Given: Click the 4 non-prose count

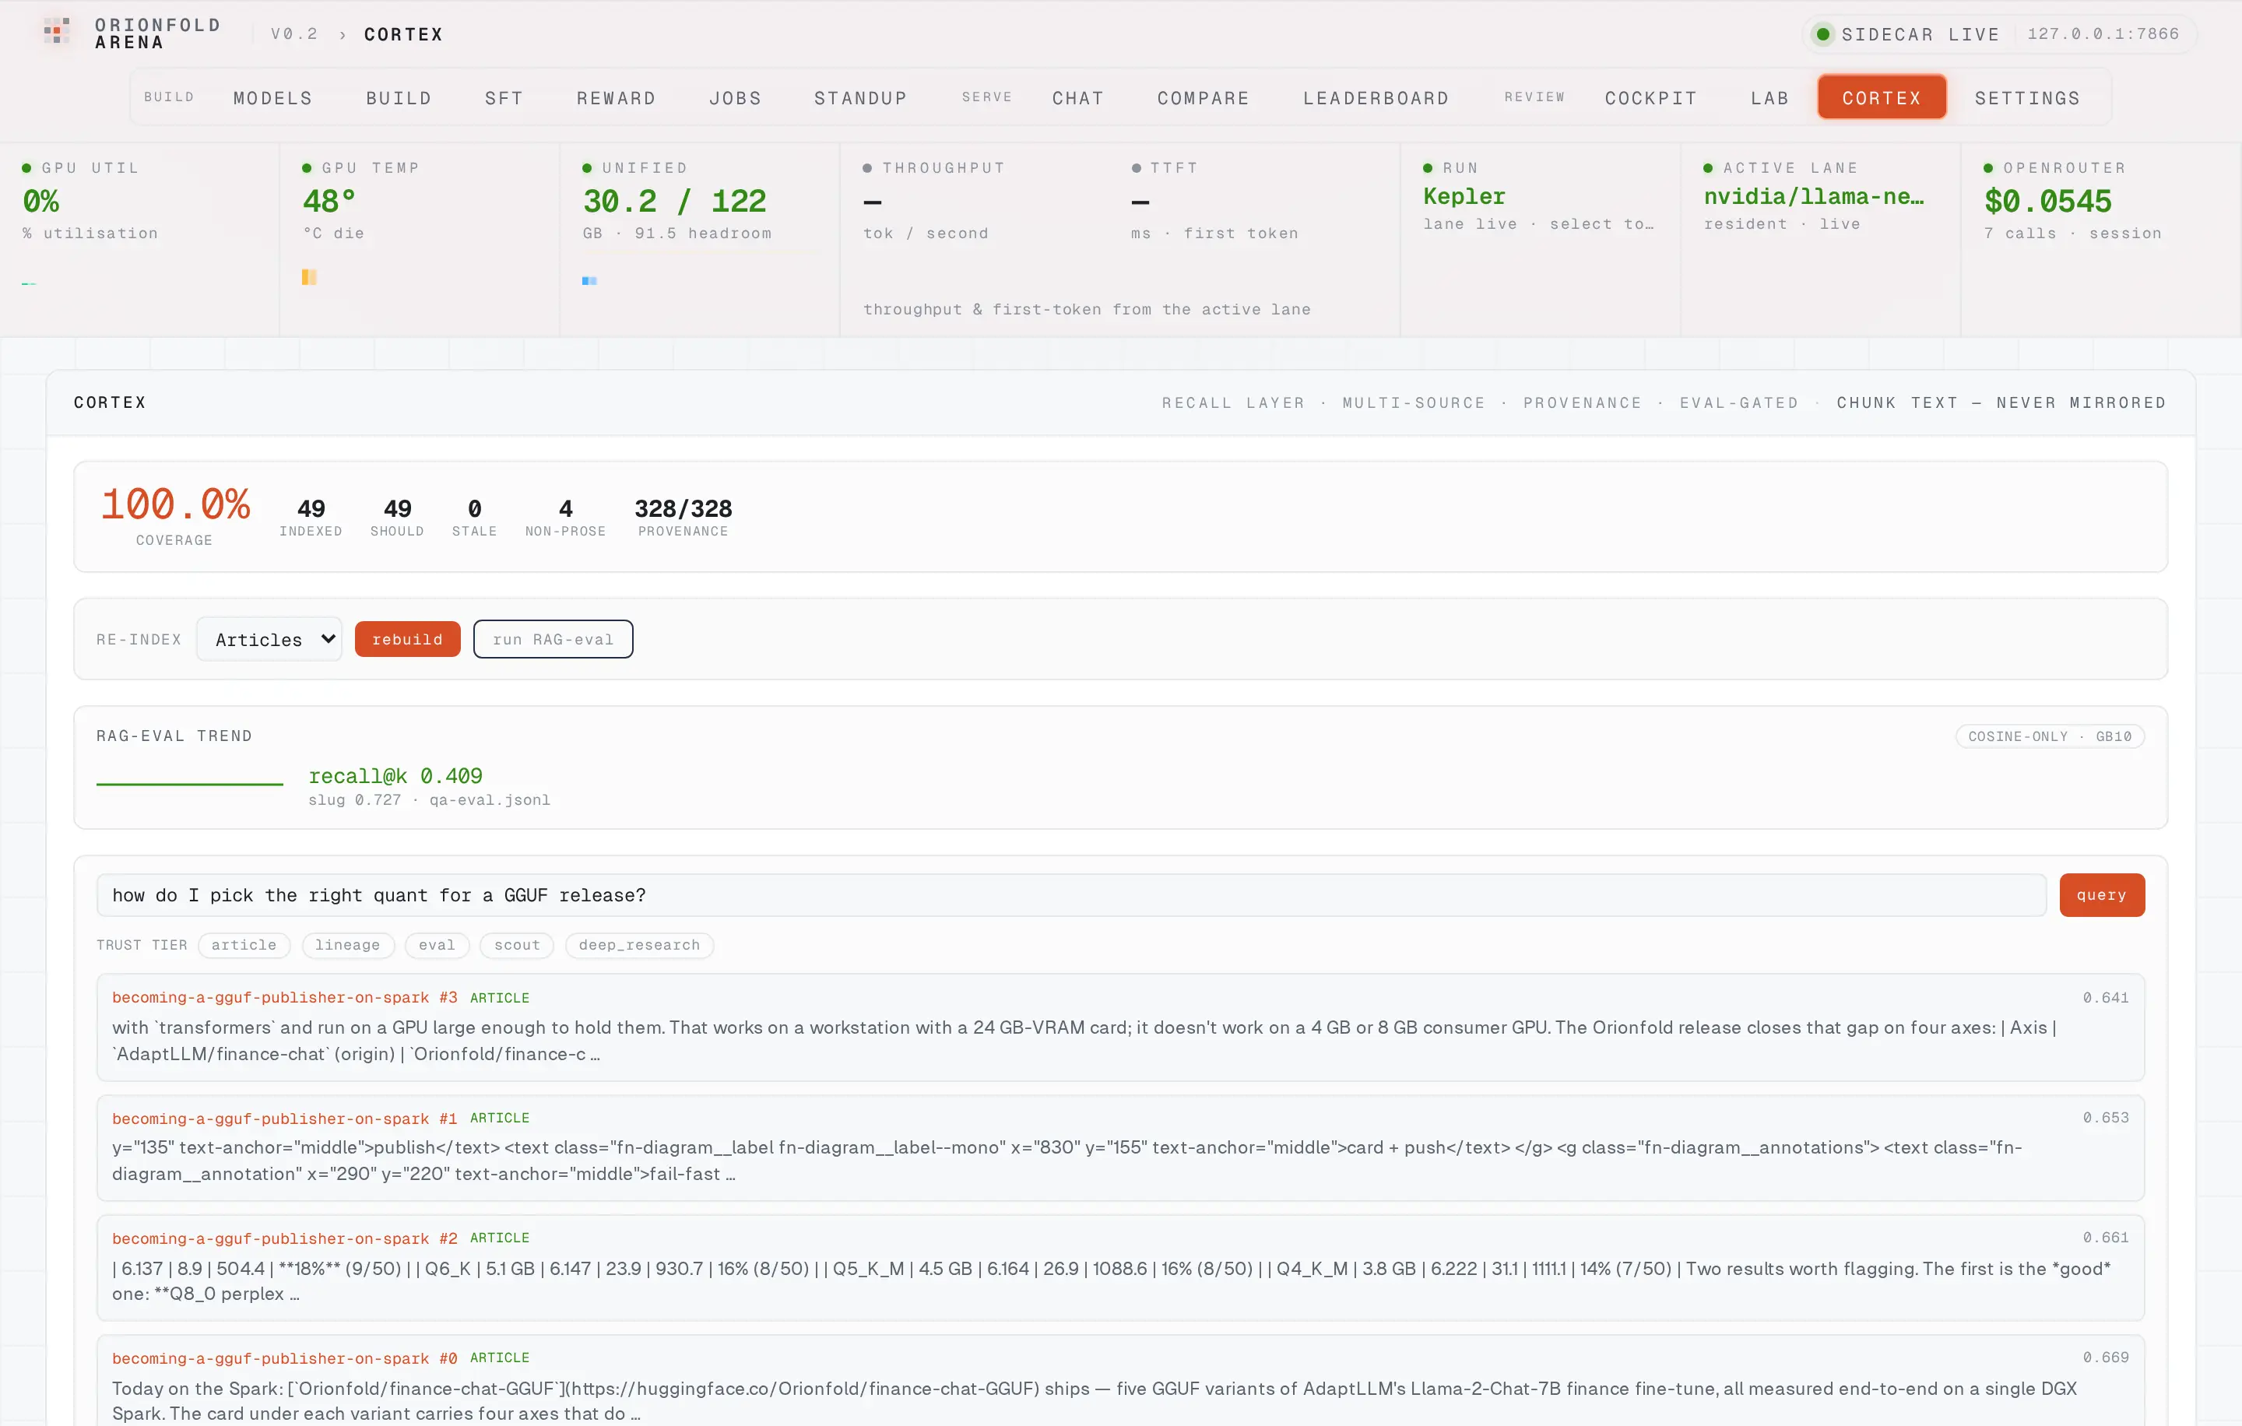Looking at the screenshot, I should (565, 508).
